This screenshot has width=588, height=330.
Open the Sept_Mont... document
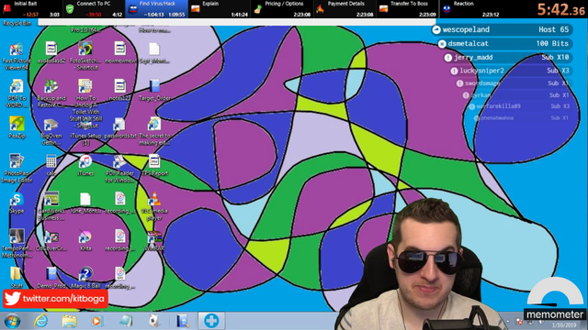tap(154, 53)
